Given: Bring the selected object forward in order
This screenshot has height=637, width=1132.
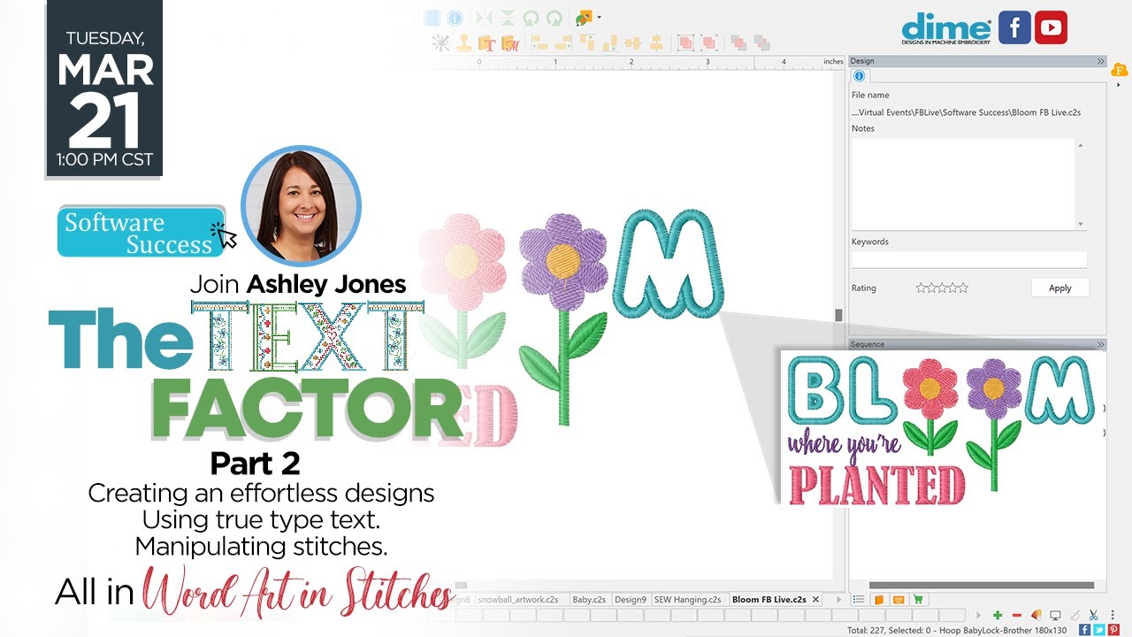Looking at the screenshot, I should point(738,42).
